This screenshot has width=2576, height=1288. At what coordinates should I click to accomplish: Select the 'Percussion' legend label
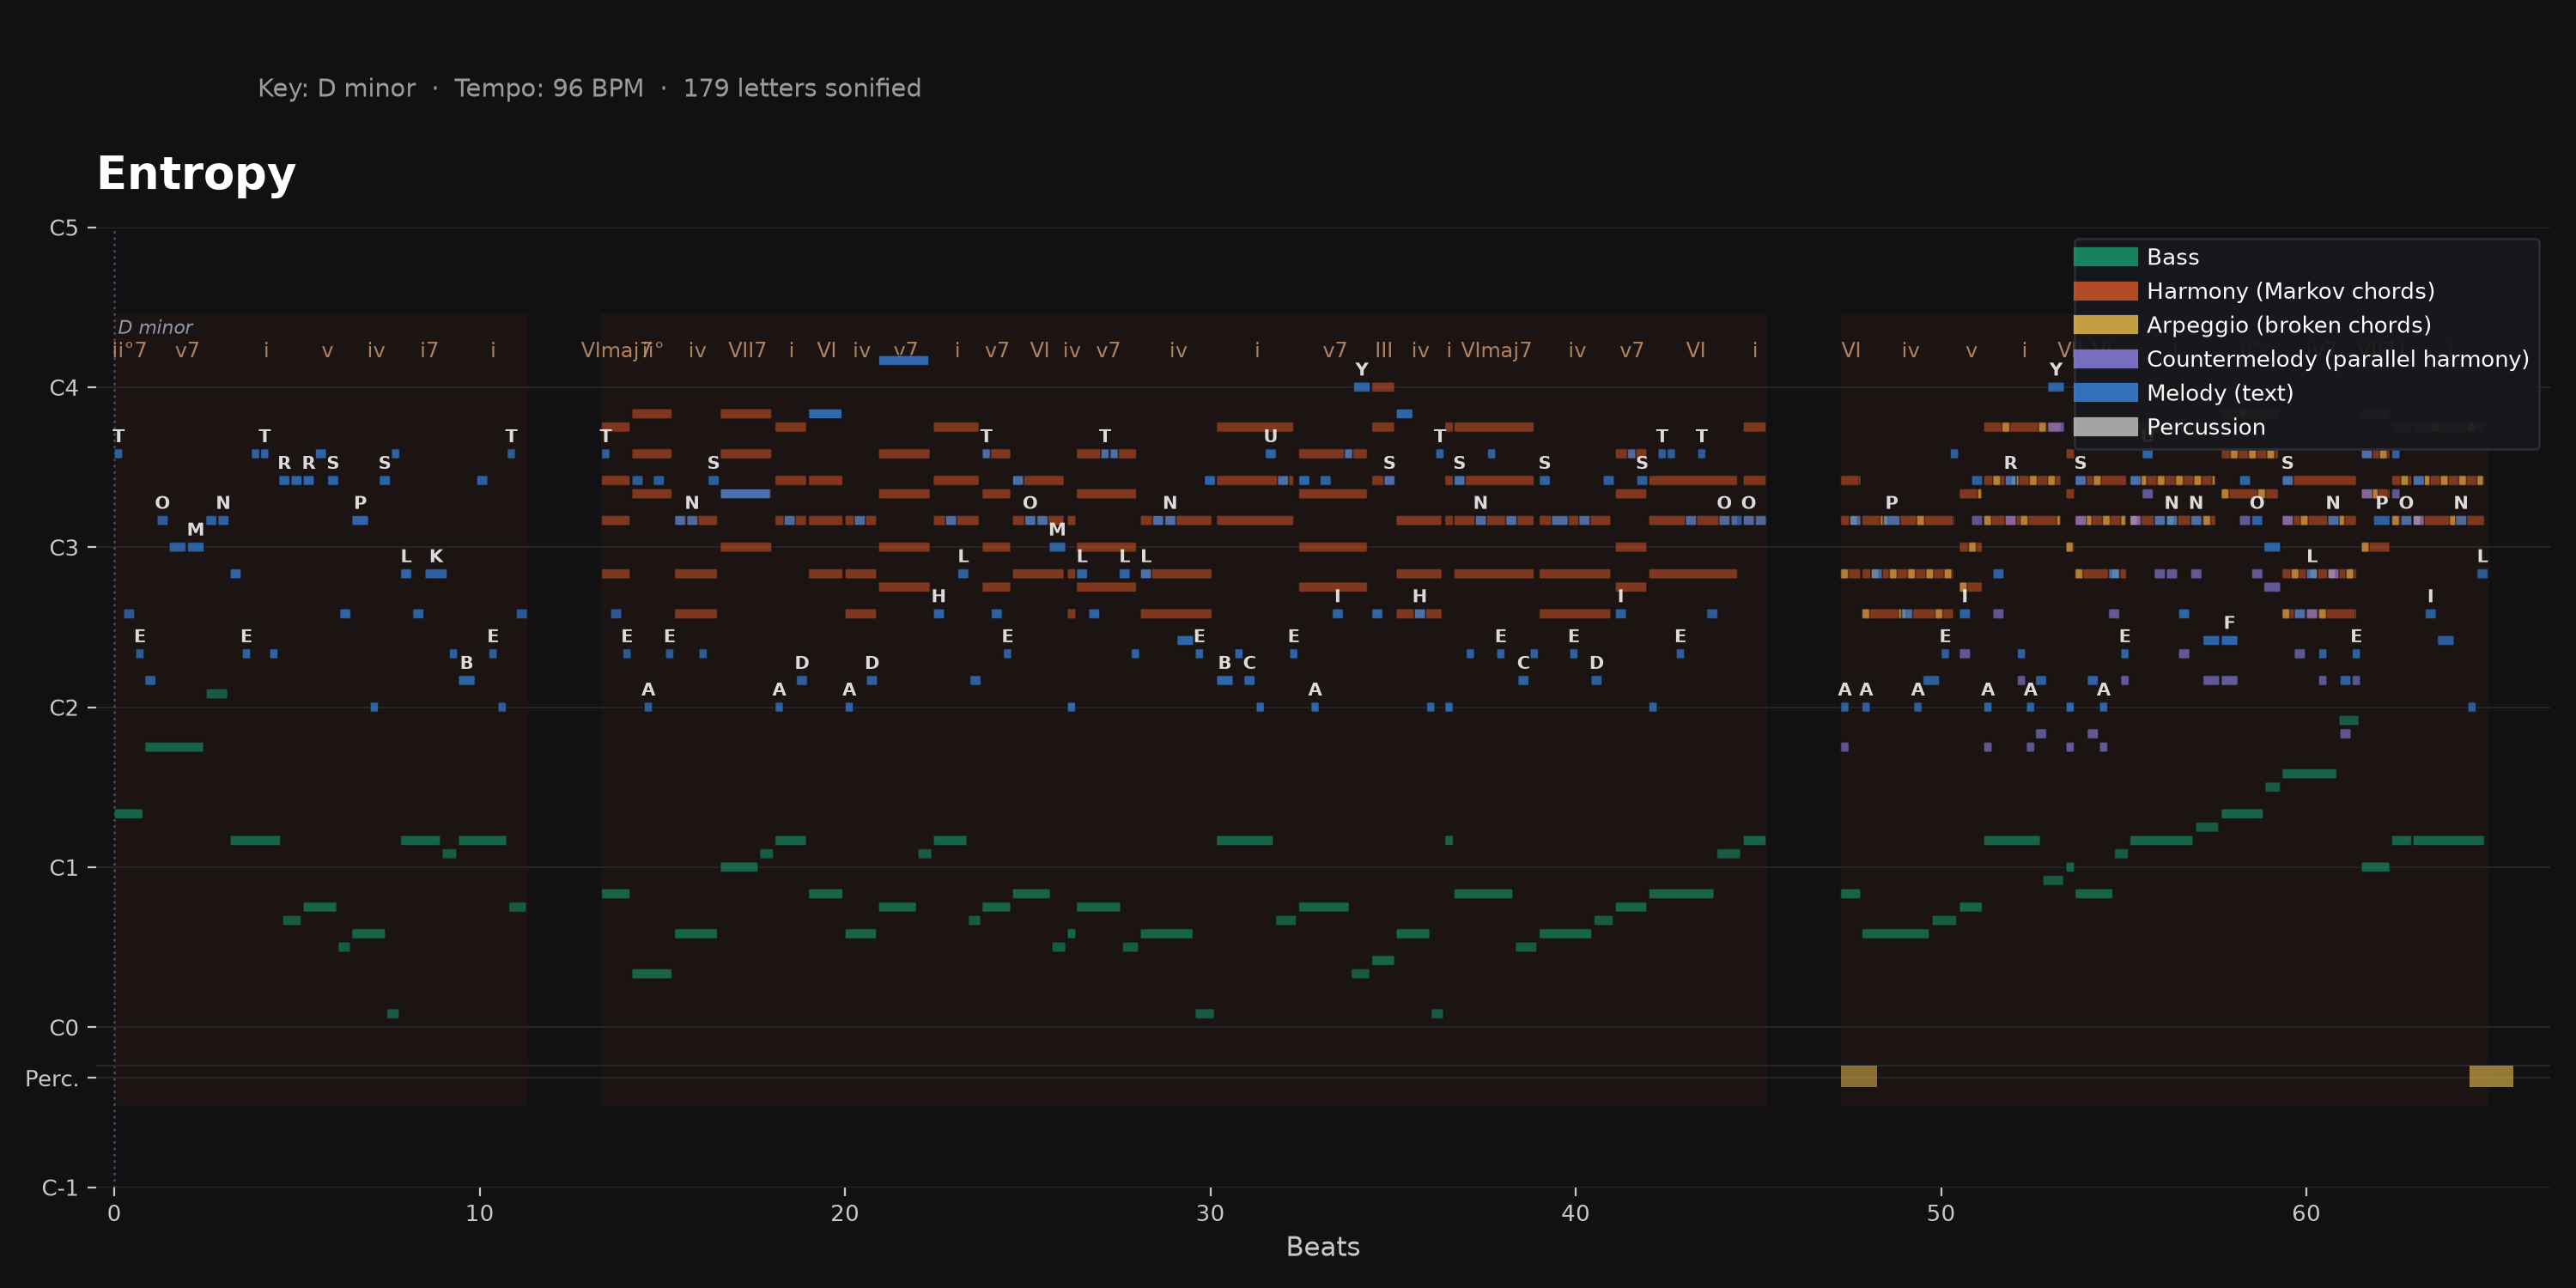(x=2206, y=427)
